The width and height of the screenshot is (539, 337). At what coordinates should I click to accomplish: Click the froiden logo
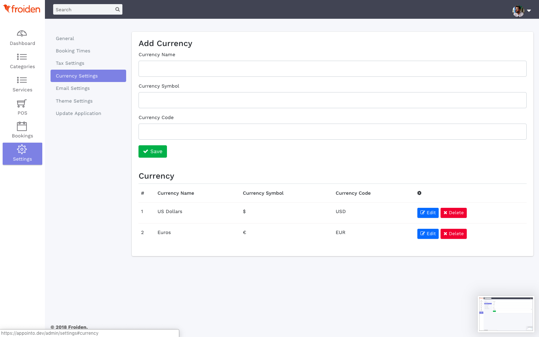tap(22, 9)
